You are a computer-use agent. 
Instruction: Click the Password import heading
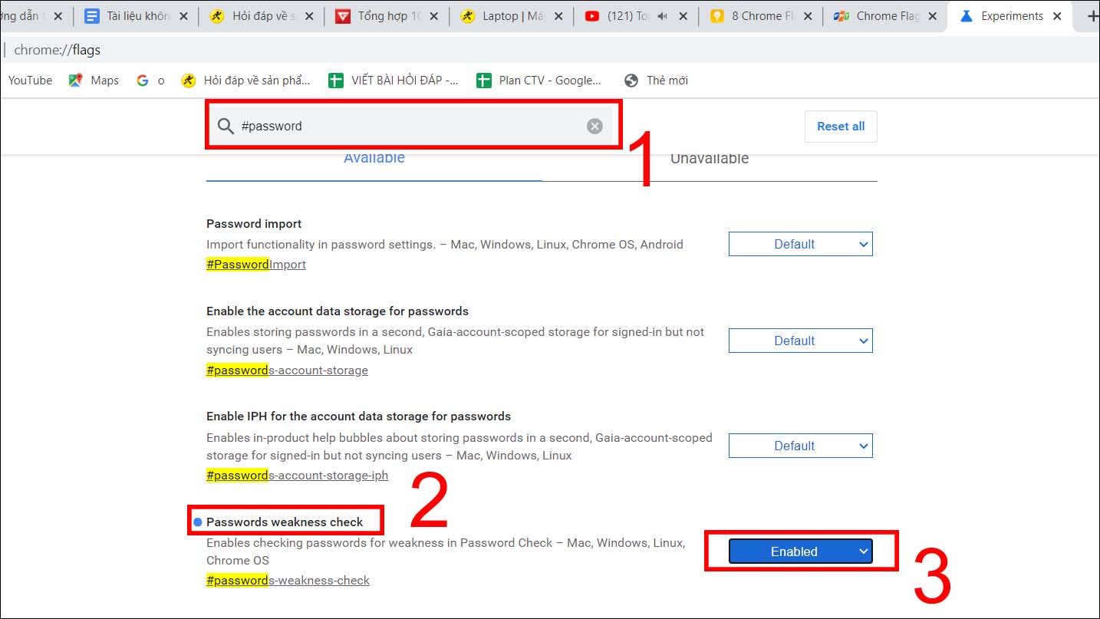254,224
